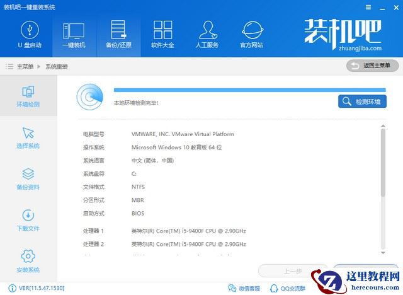The width and height of the screenshot is (403, 295).
Task: Open the hamburger menu in title bar
Action: coord(368,8)
